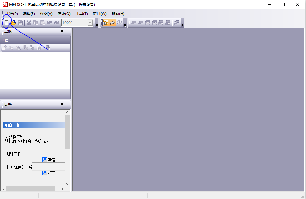Click the Open Project folder icon
Screen dimensions: 306x199
tap(13, 23)
